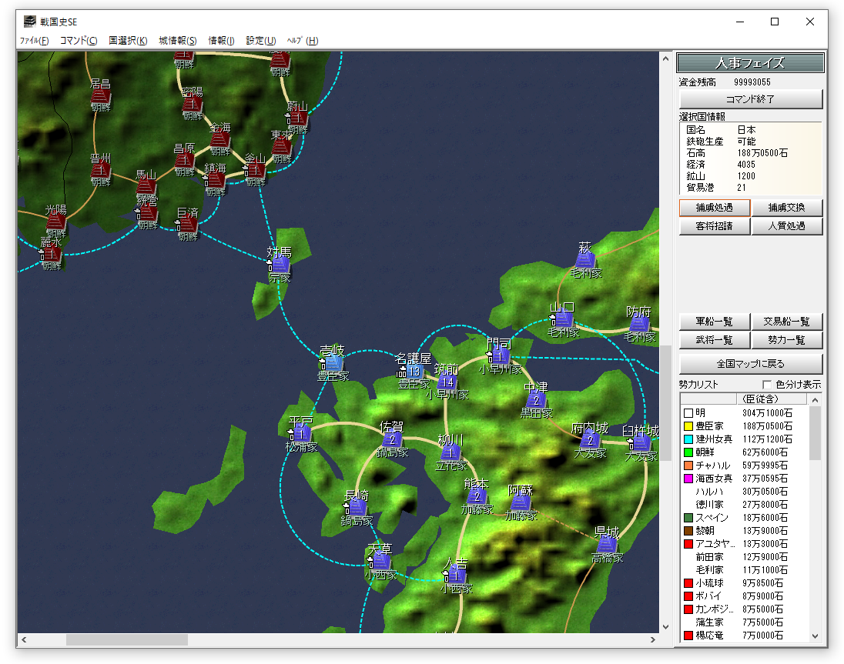Image resolution: width=844 pixels, height=664 pixels.
Task: Click the horizontal map scrollbar thumb
Action: 126,639
